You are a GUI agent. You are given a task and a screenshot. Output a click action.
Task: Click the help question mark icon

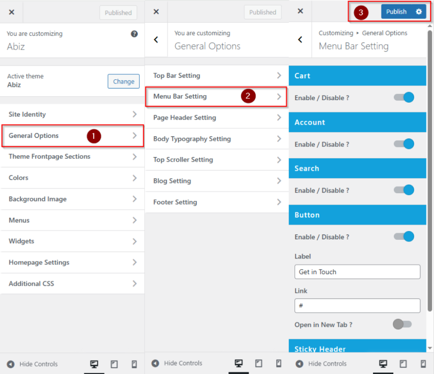pos(134,34)
